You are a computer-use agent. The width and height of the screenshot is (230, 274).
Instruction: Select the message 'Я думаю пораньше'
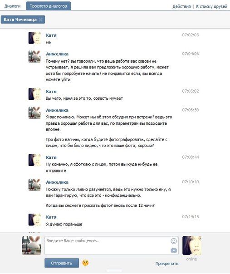point(64,224)
